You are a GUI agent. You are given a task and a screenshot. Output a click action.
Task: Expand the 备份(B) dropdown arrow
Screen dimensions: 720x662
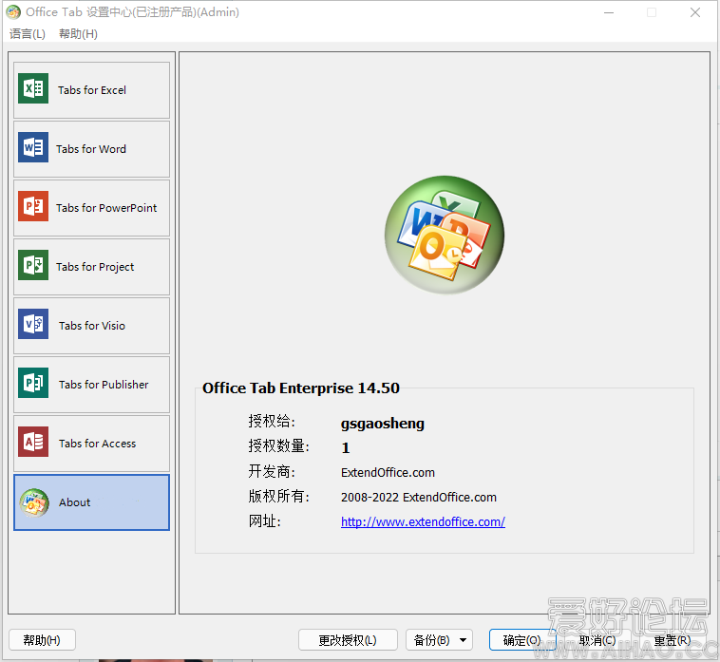(x=464, y=640)
